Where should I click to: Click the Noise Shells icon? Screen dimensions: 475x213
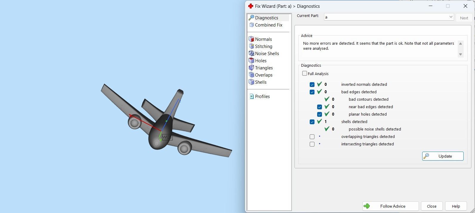[x=252, y=54]
